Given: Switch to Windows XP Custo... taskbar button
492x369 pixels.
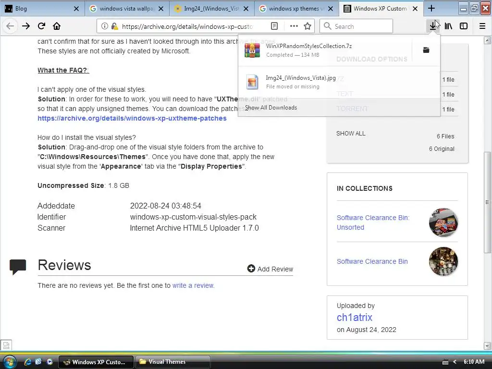Looking at the screenshot, I should [x=96, y=362].
